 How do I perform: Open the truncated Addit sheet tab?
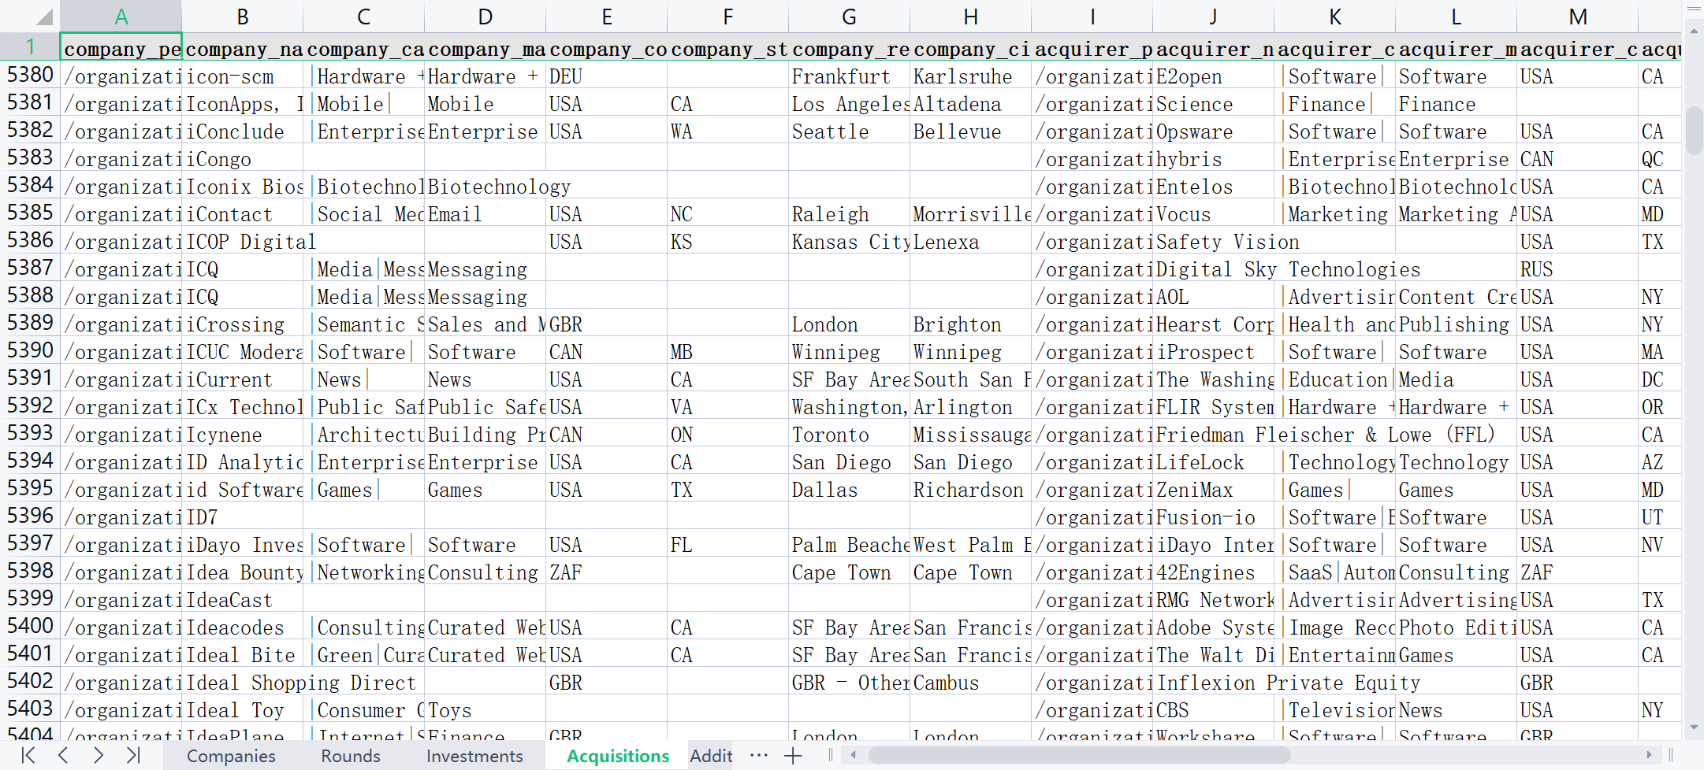click(711, 756)
